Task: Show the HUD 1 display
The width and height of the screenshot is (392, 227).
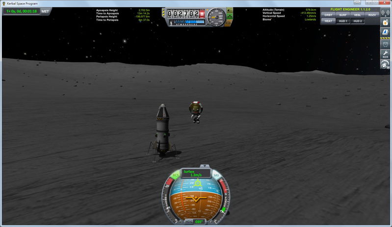Action: [x=343, y=21]
